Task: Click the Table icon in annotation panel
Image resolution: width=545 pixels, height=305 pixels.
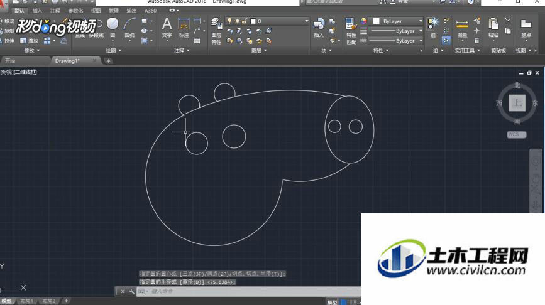Action: pyautogui.click(x=197, y=41)
